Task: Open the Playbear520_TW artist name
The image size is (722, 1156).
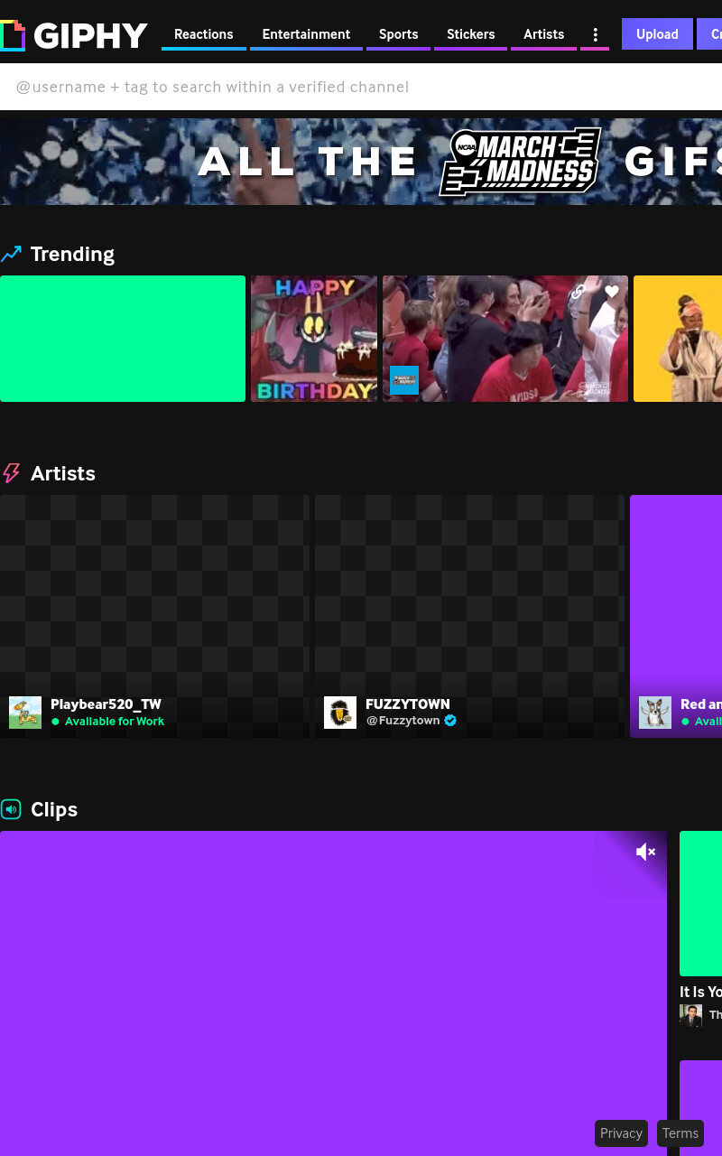Action: (x=106, y=704)
